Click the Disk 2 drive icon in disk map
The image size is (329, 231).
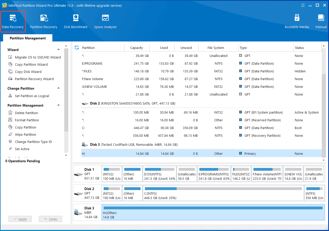78,193
